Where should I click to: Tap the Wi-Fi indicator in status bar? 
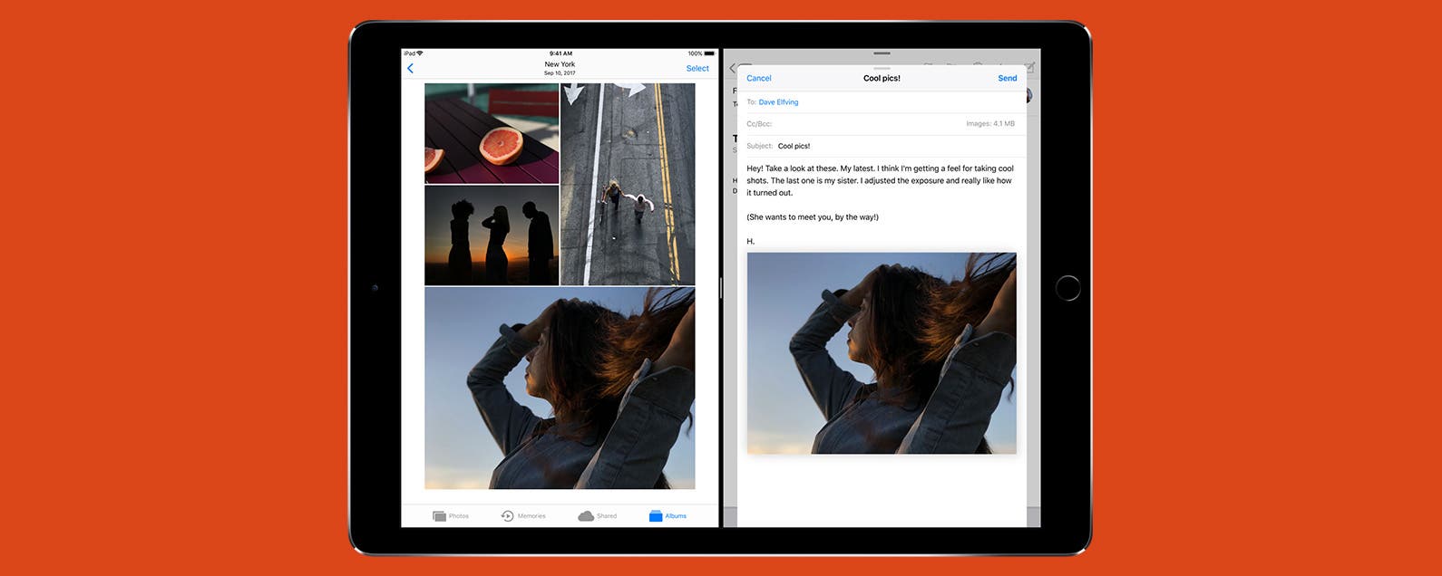pos(419,53)
